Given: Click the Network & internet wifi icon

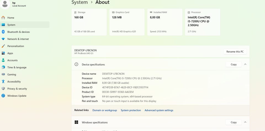Looking at the screenshot, I should click(3, 39).
